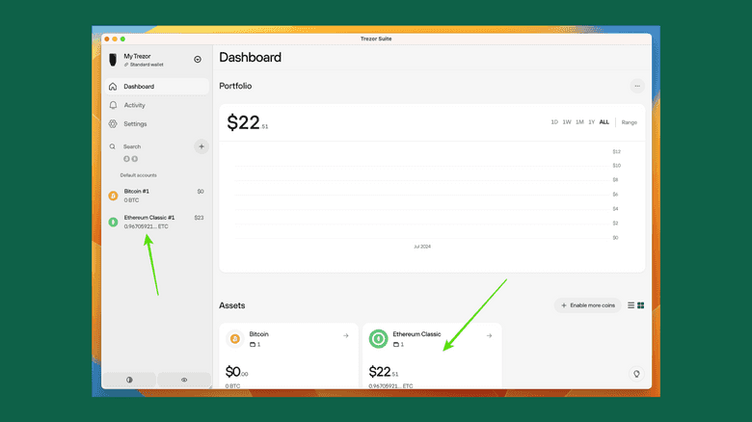752x422 pixels.
Task: Click the Bitcoin #1 account coin icon
Action: pos(113,196)
